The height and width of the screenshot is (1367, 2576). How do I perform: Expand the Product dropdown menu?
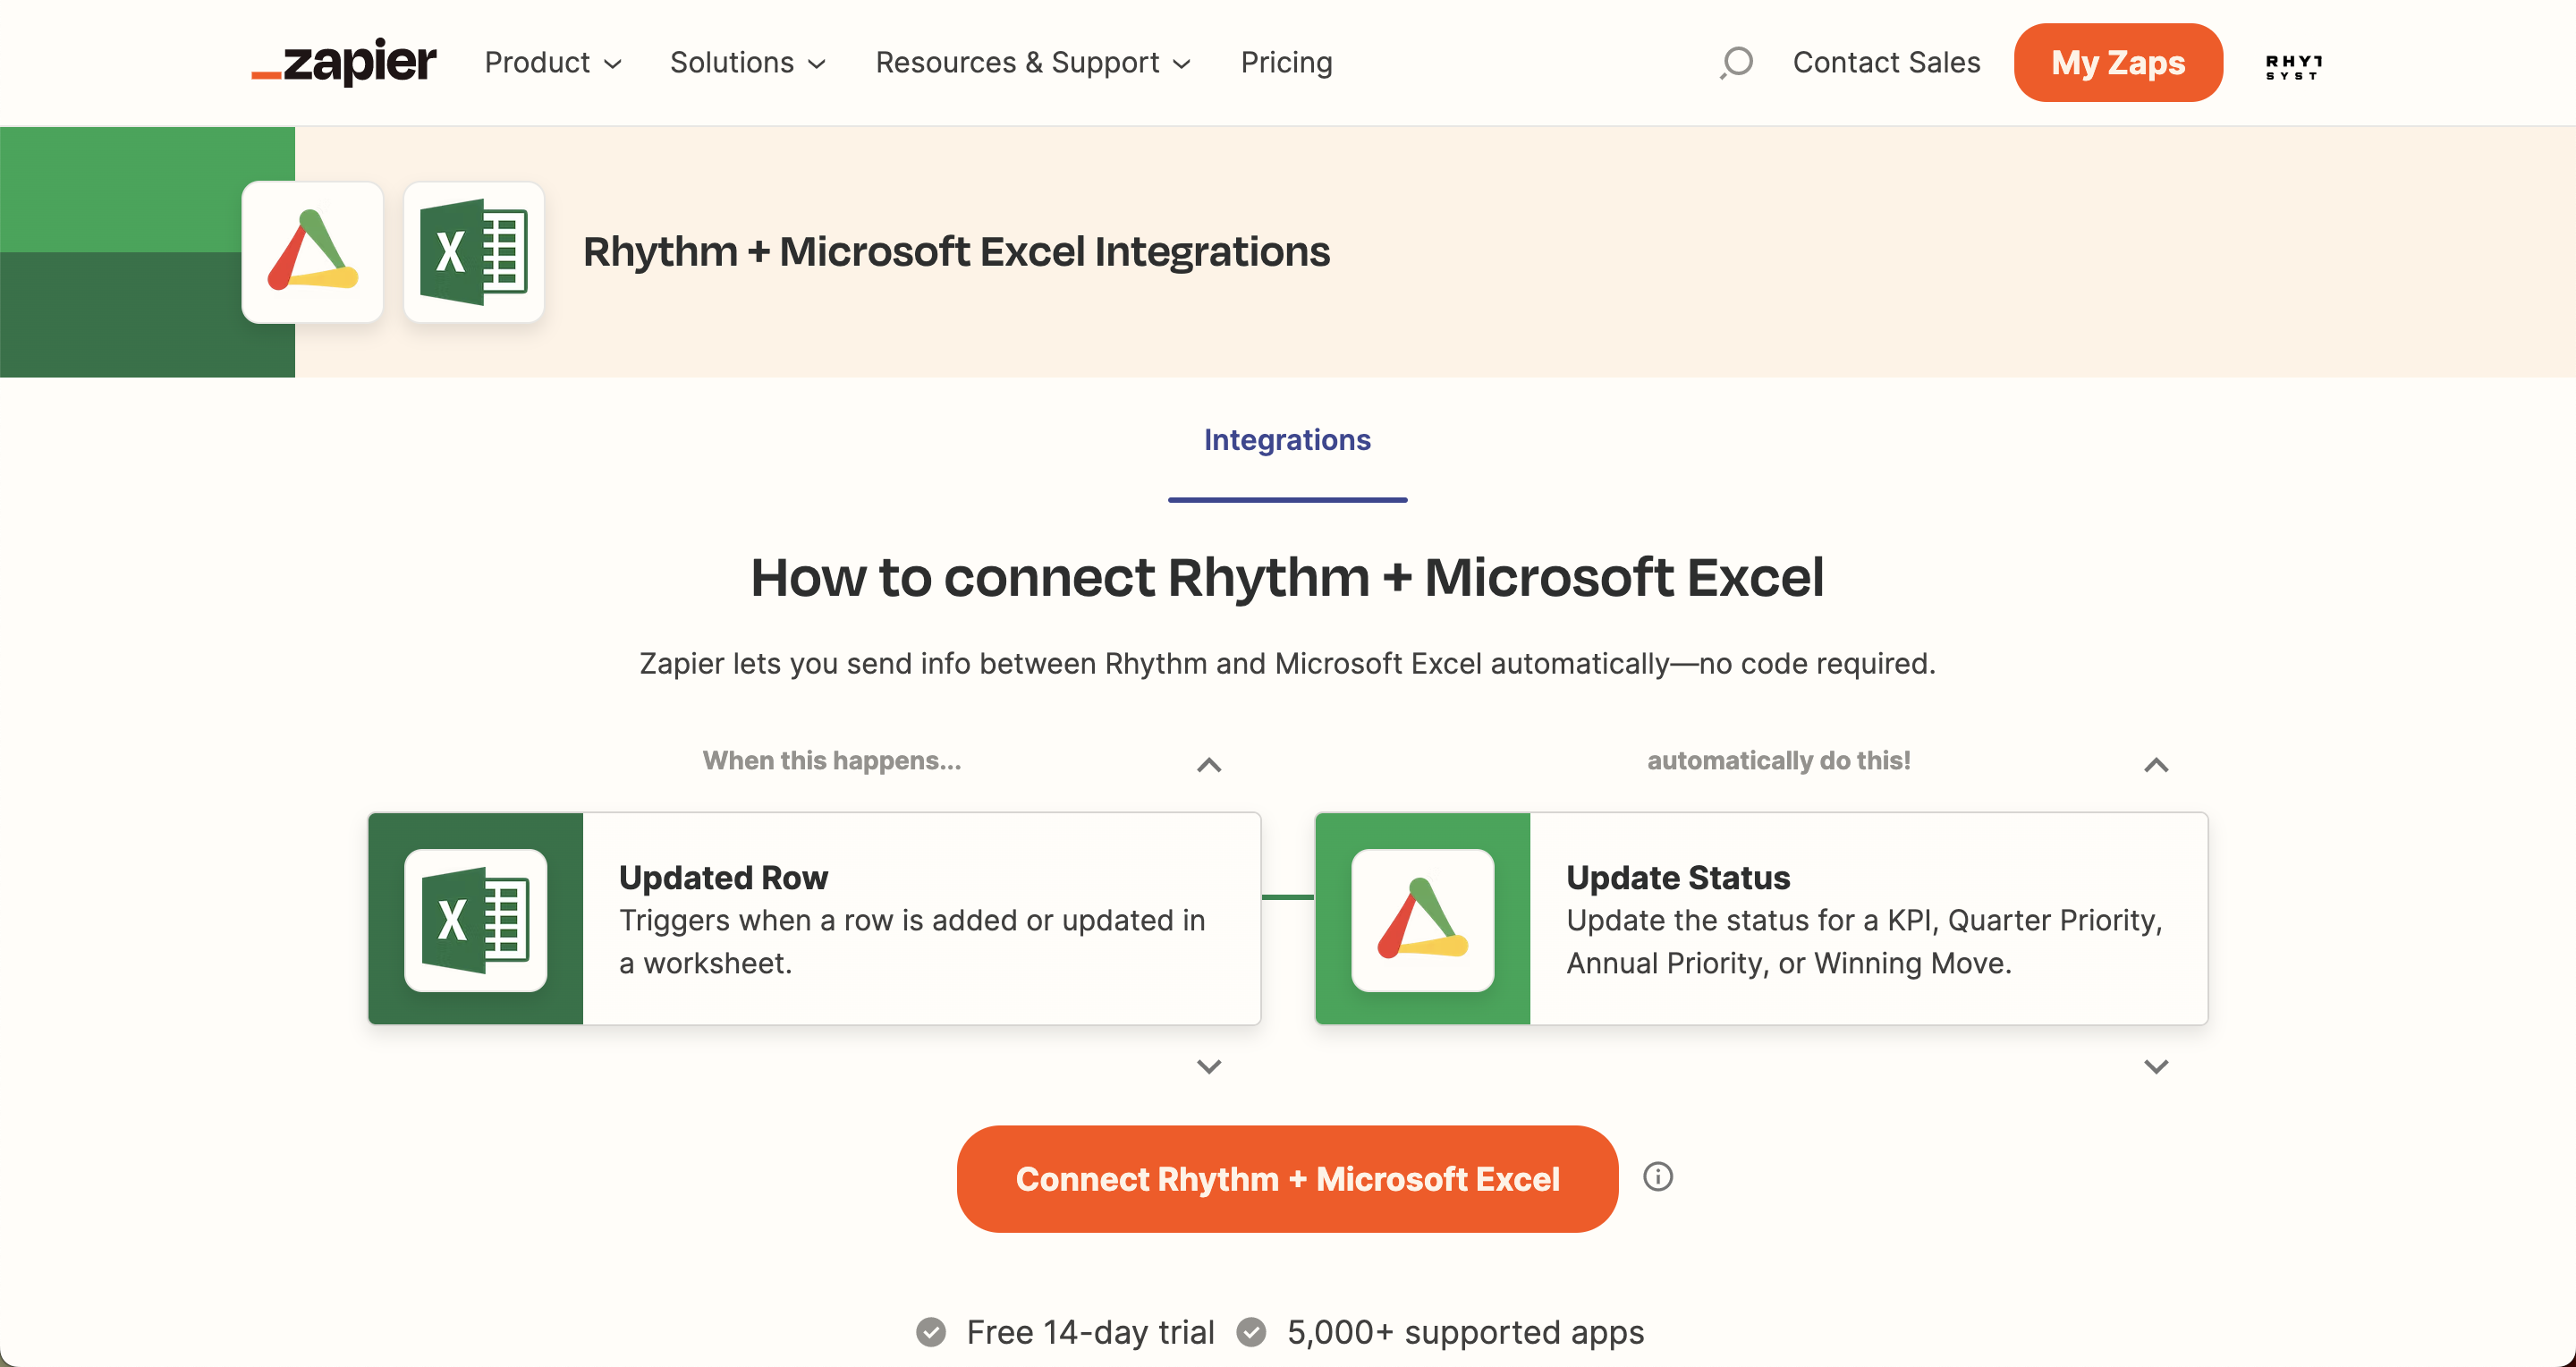(x=553, y=62)
